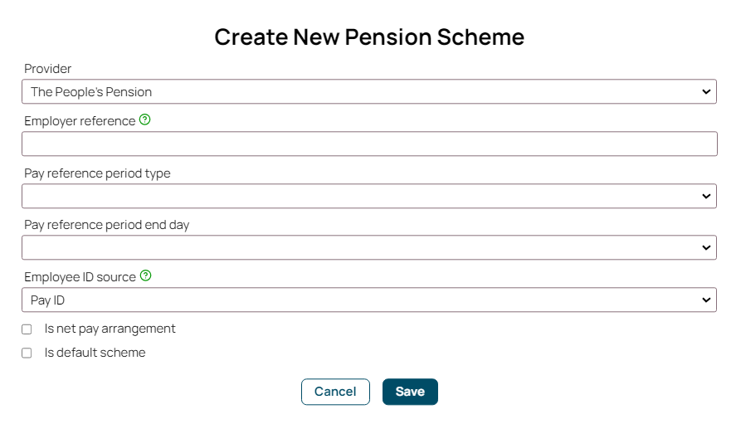
Task: Click the help icon beside Employer reference
Action: point(145,119)
